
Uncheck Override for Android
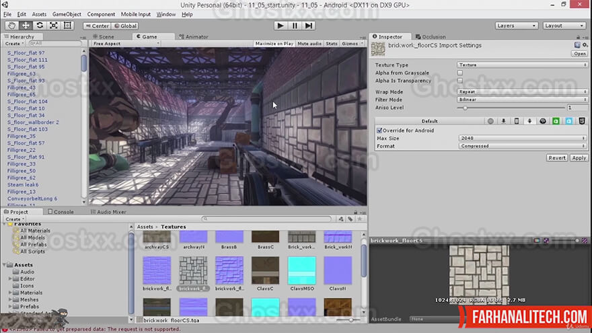tap(379, 131)
